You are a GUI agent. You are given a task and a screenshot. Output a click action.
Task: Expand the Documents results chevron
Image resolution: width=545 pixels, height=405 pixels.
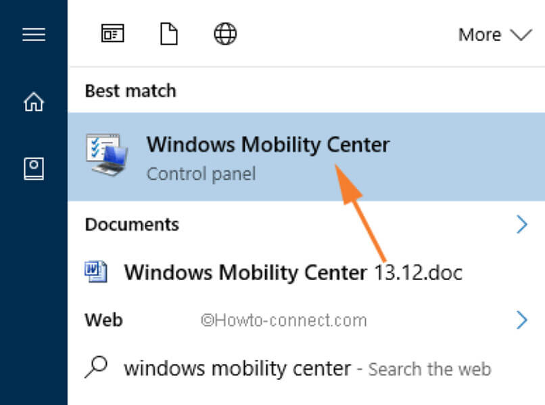[521, 224]
